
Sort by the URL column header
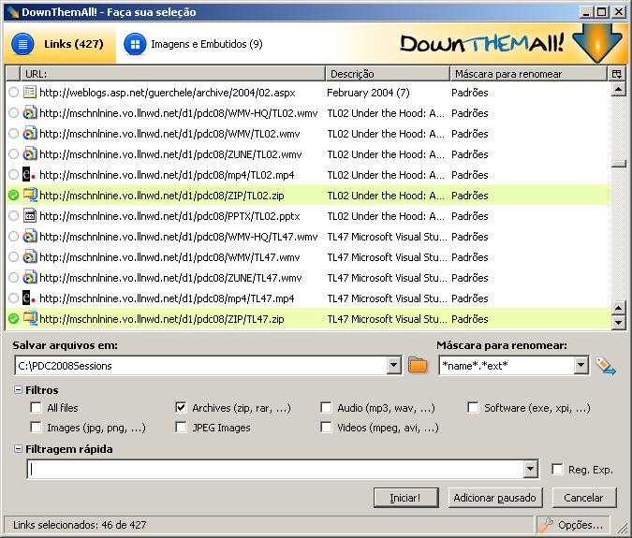172,74
